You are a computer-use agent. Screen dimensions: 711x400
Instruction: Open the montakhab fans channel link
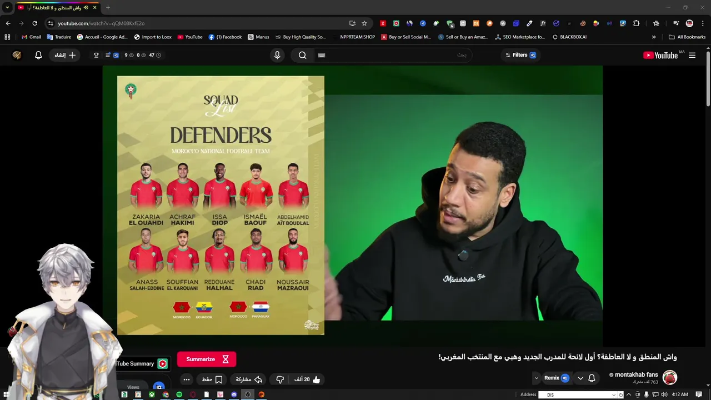pos(636,374)
